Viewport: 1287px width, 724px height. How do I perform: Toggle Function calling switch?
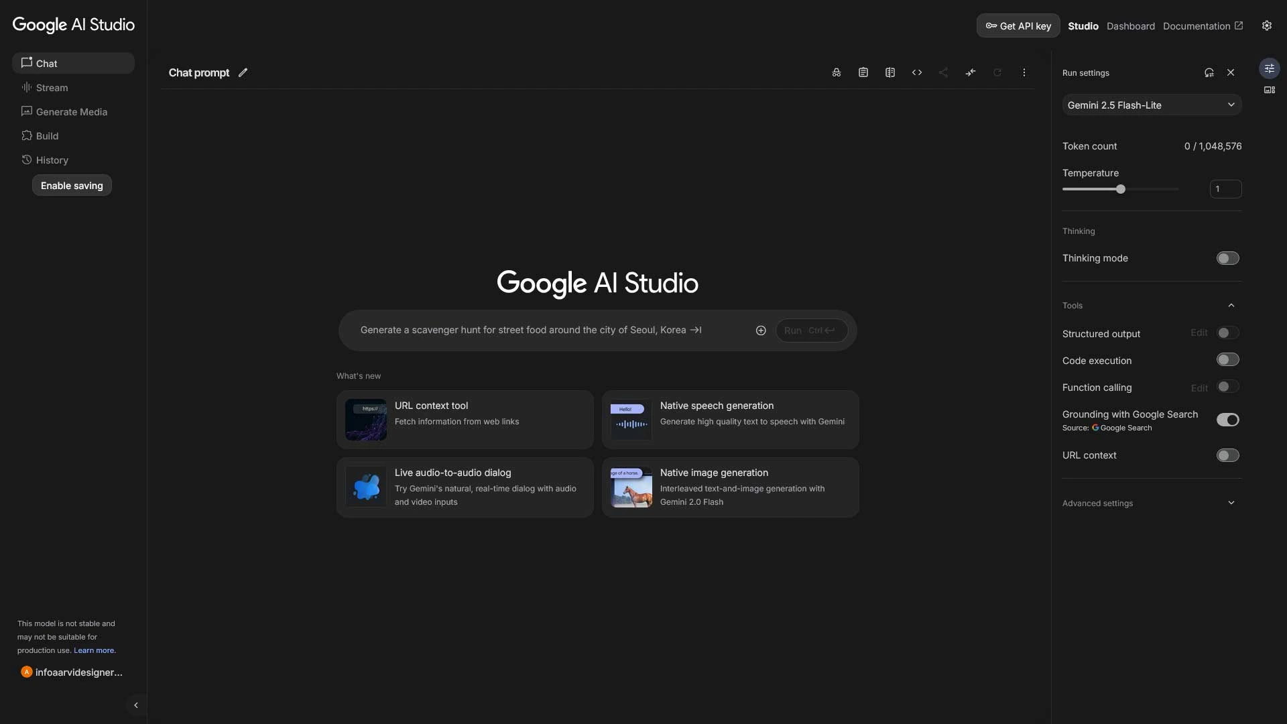coord(1227,387)
